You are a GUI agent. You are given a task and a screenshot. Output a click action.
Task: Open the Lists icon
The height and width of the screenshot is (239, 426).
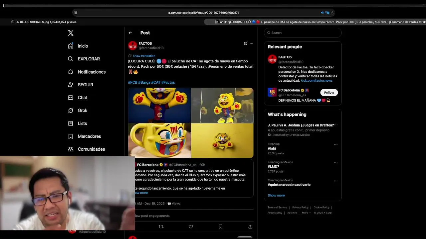click(71, 123)
